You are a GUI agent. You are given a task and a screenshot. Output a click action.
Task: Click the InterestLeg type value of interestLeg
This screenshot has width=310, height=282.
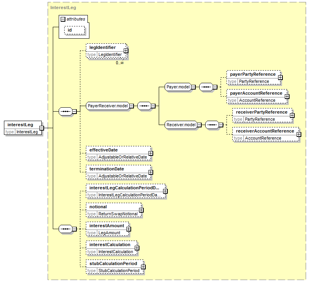(27, 132)
